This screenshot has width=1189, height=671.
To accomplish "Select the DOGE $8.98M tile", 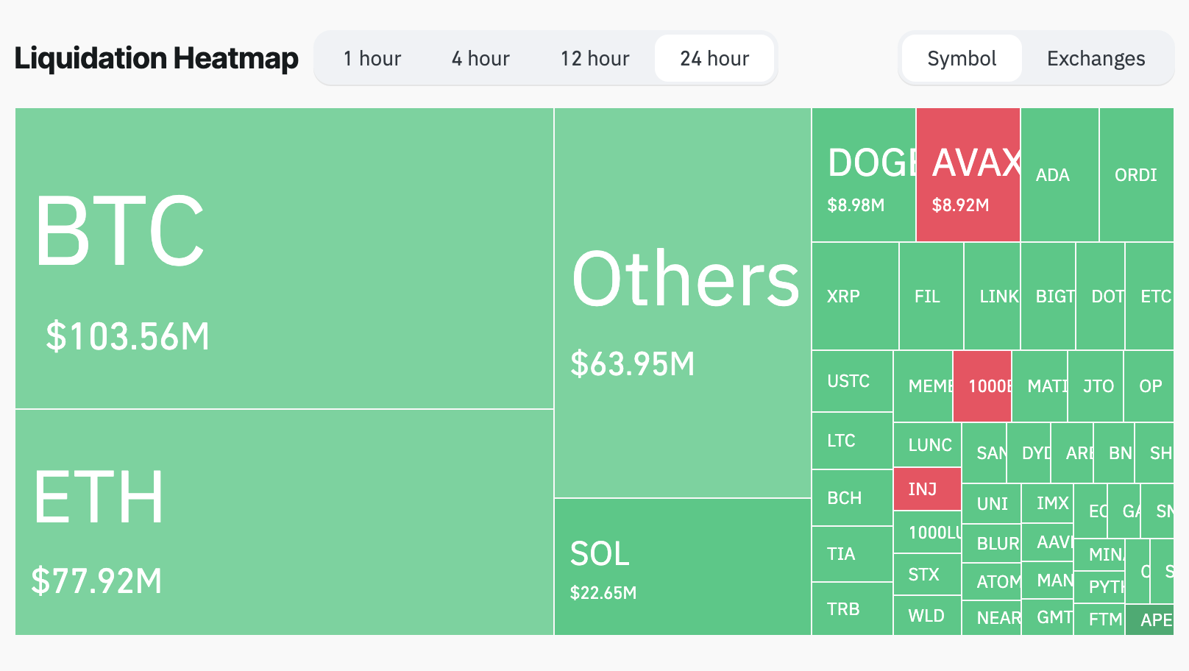I will pos(864,175).
